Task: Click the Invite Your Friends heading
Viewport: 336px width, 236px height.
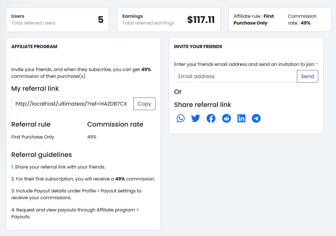Action: [198, 46]
